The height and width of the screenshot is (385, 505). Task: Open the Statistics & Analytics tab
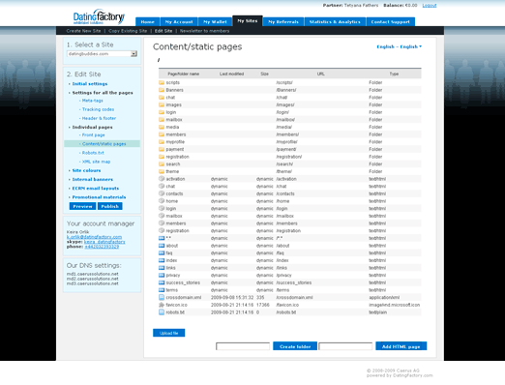(335, 22)
